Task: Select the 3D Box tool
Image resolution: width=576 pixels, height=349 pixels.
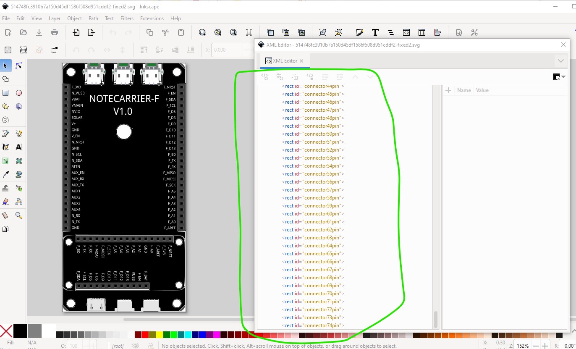Action: click(19, 106)
